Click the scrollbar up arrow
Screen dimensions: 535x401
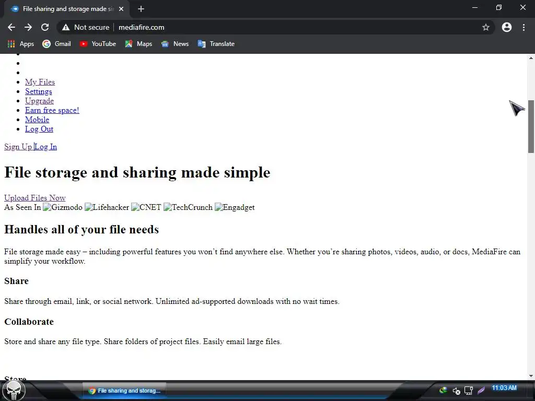pyautogui.click(x=531, y=57)
